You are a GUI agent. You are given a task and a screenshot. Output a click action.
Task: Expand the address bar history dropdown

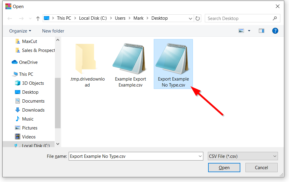[x=190, y=18]
